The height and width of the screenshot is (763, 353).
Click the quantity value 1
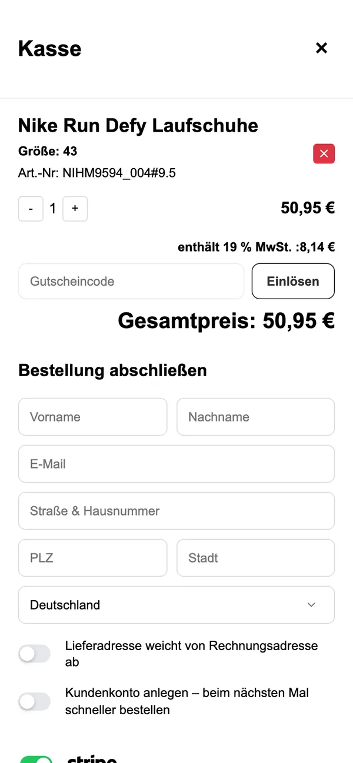52,209
